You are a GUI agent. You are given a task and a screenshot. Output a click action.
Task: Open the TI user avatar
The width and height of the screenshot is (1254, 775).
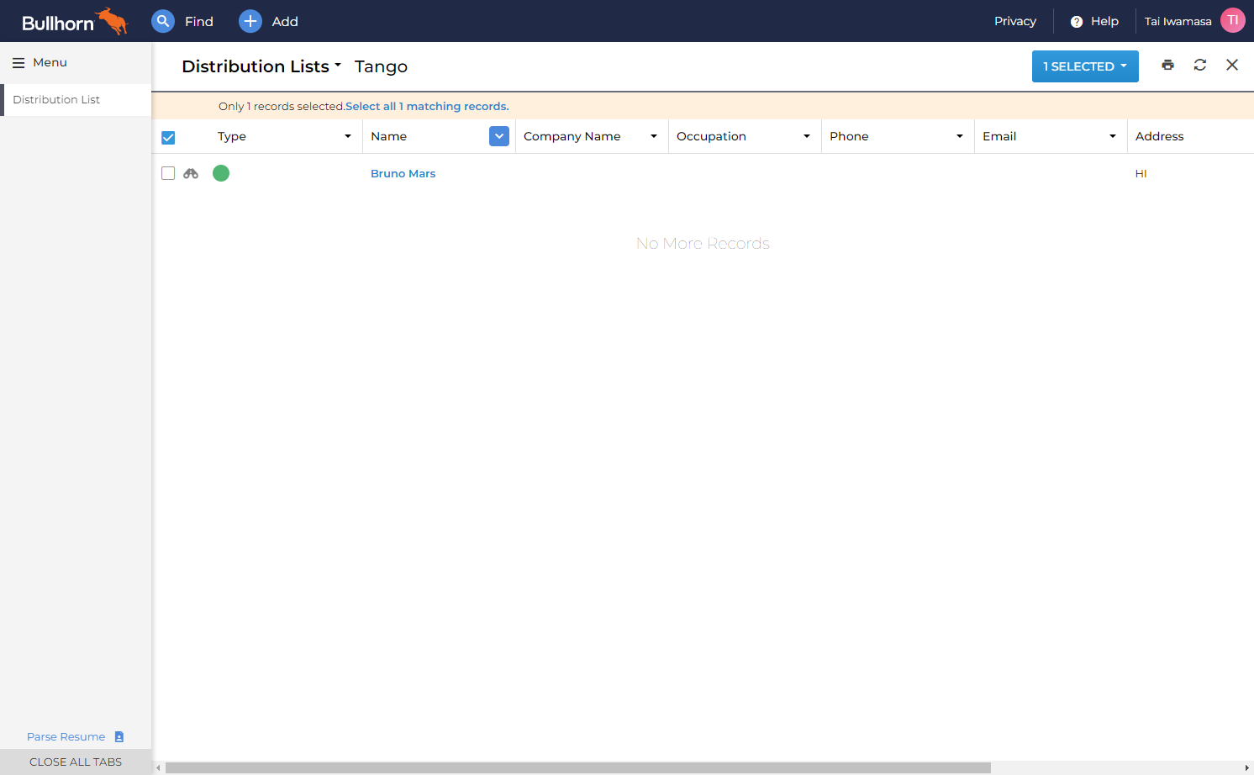1233,20
